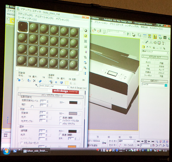This screenshot has width=172, height=162.
Task: Click the Make Preview icon in Material Editor
Action: (85, 57)
